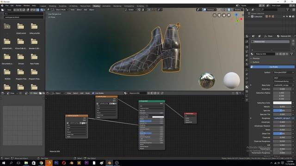Viewport: 296px width, 166px height.
Task: Open the Object Mode dropdown in 3D viewport
Action: pos(60,10)
